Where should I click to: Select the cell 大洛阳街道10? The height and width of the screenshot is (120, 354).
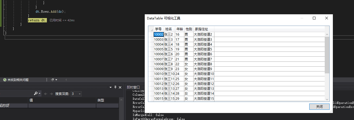(204, 74)
